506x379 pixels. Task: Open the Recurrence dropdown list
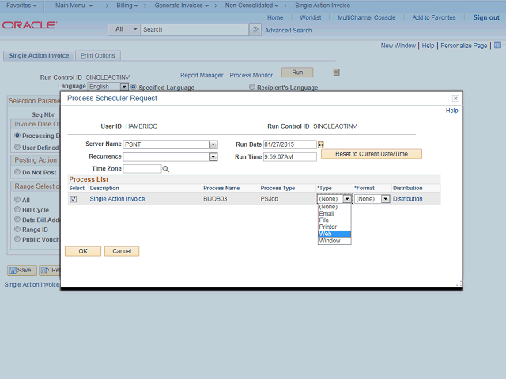(x=213, y=157)
